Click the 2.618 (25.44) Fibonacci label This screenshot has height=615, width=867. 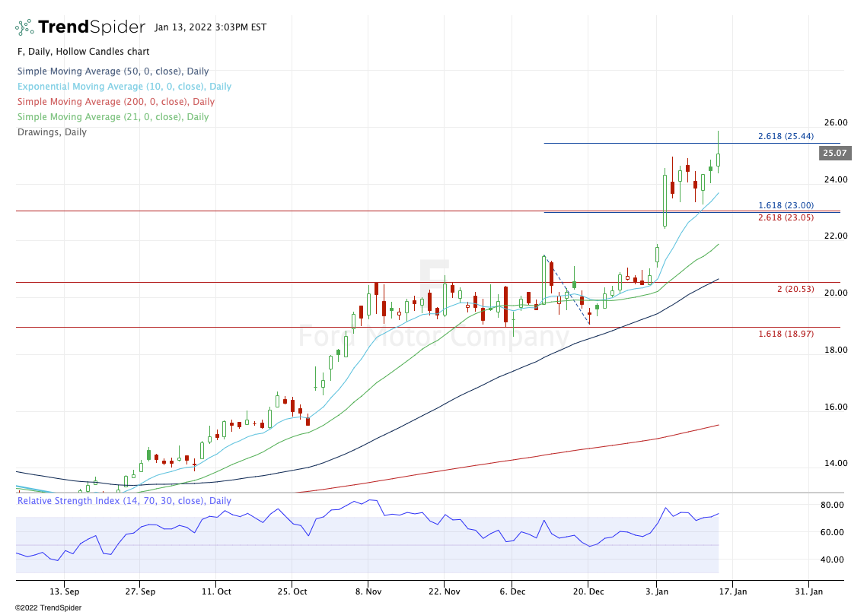(786, 136)
